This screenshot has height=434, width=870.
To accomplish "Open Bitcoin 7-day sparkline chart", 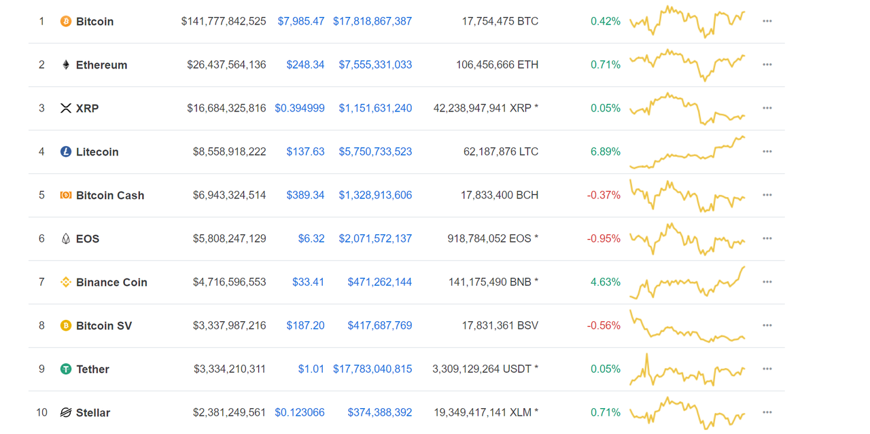I will pyautogui.click(x=687, y=21).
